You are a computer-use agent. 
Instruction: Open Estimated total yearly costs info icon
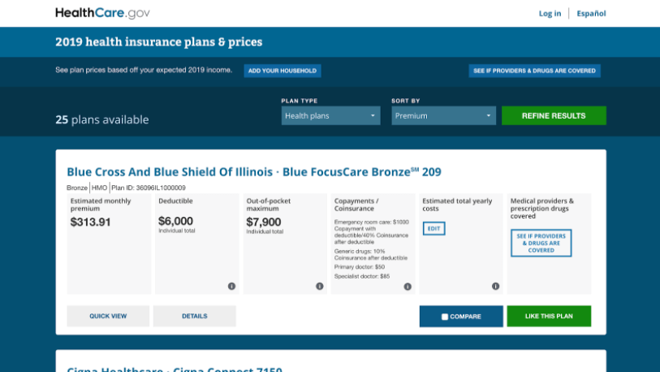tap(495, 286)
